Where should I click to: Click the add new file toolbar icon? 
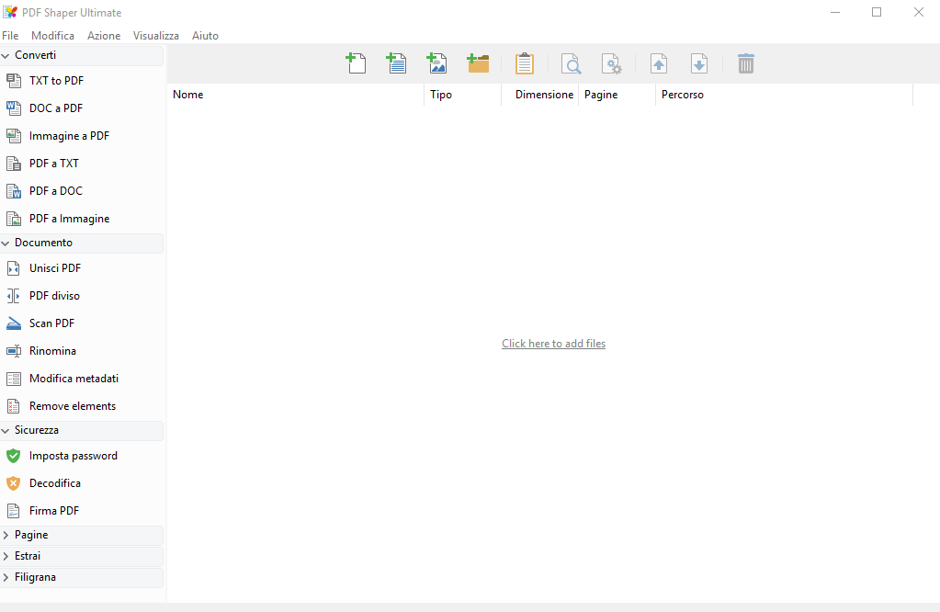357,62
